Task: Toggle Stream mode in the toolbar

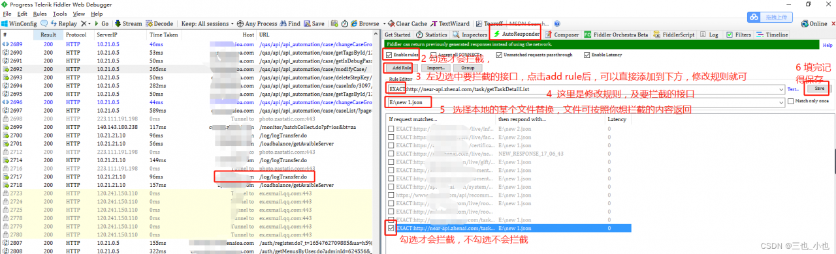Action: click(x=127, y=23)
